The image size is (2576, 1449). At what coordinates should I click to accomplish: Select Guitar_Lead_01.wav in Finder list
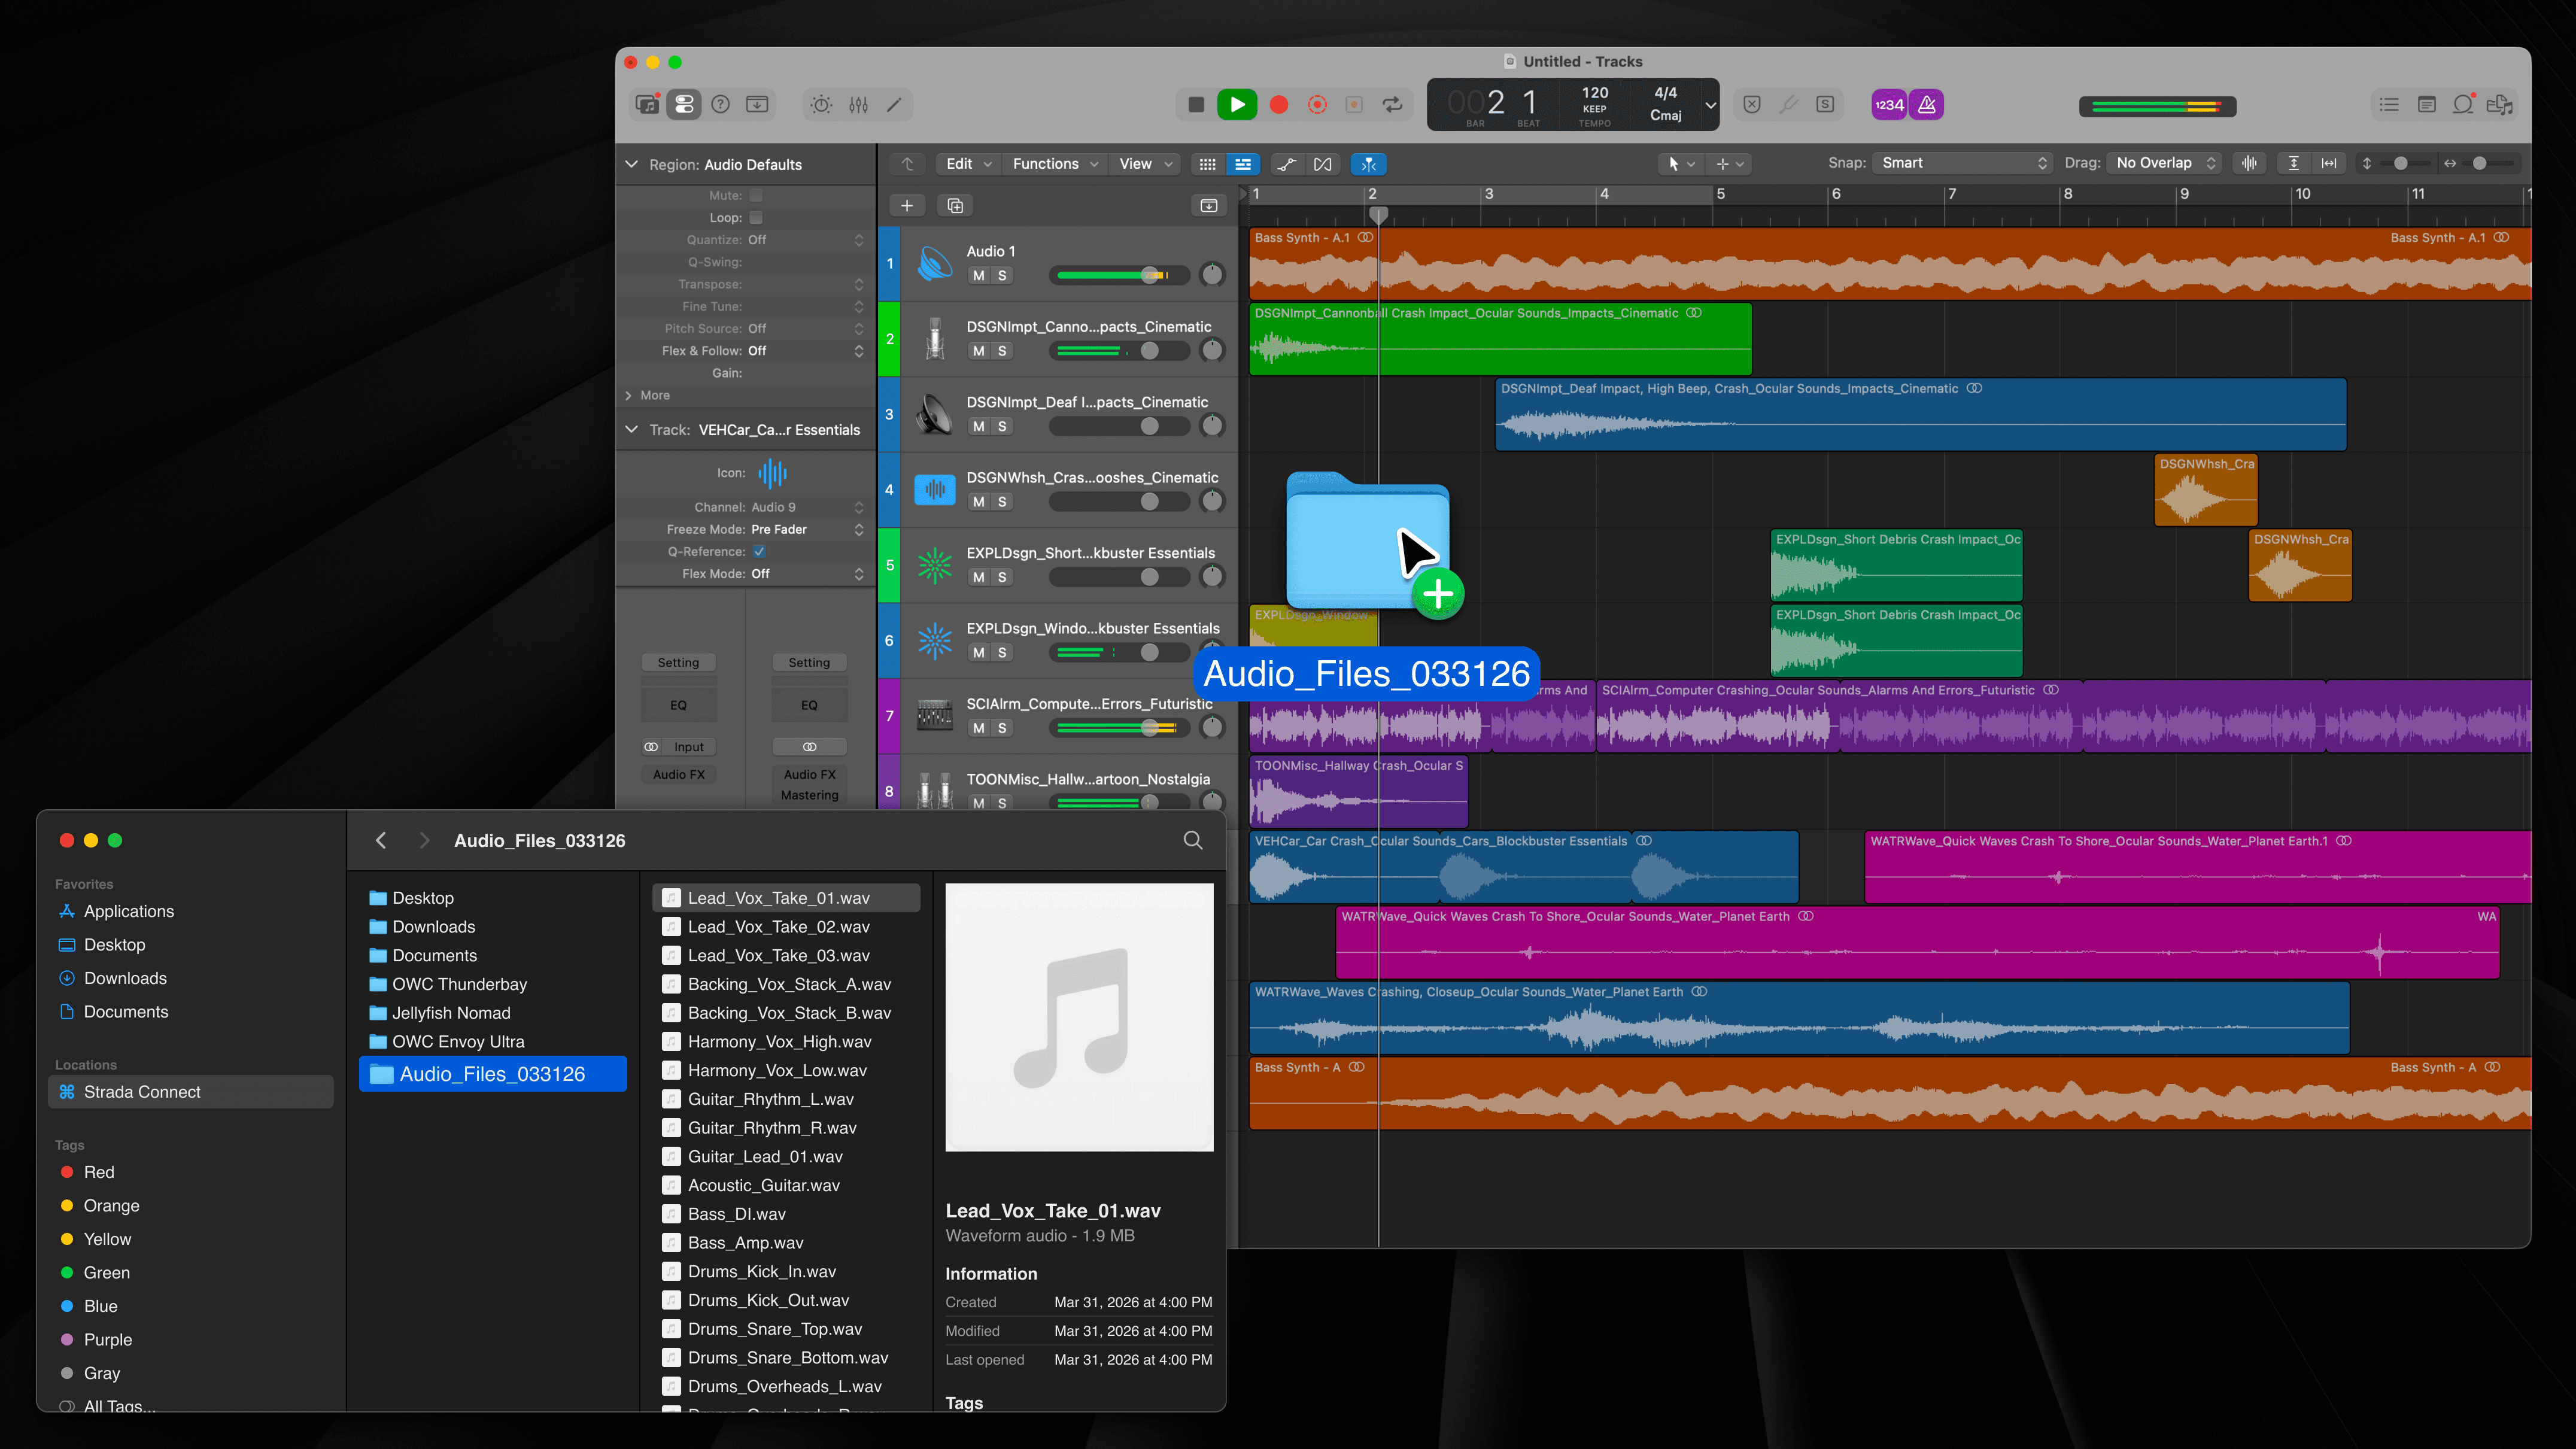765,1156
